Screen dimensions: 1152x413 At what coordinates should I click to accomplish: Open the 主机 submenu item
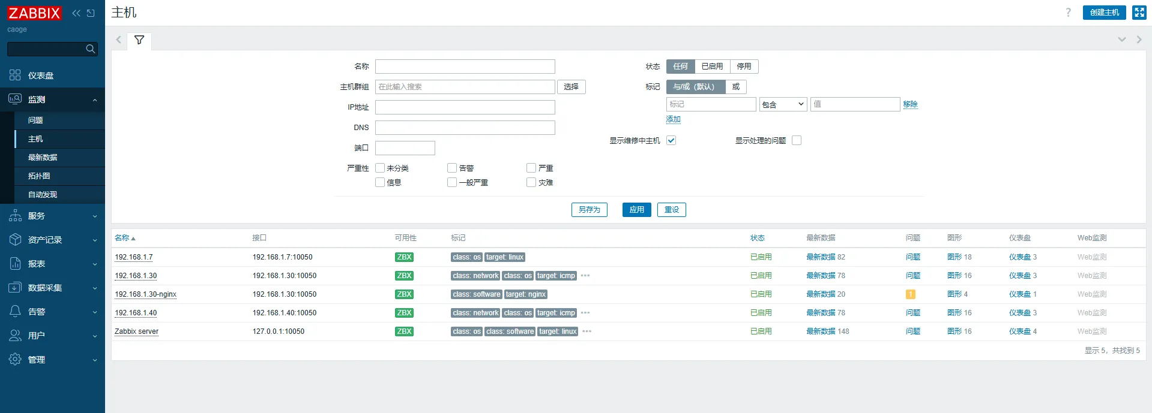click(60, 139)
